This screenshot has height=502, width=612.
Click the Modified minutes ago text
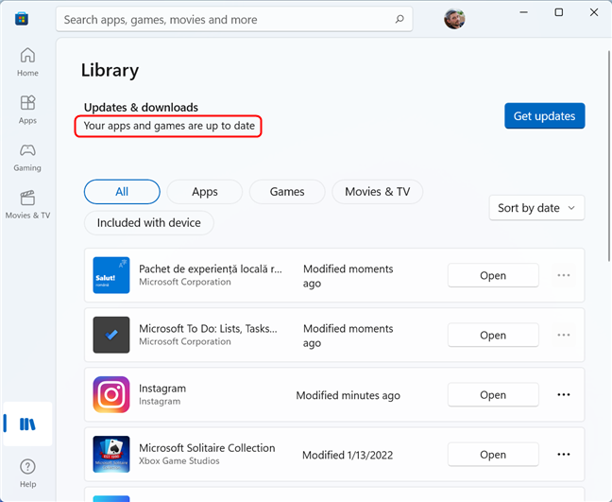348,395
